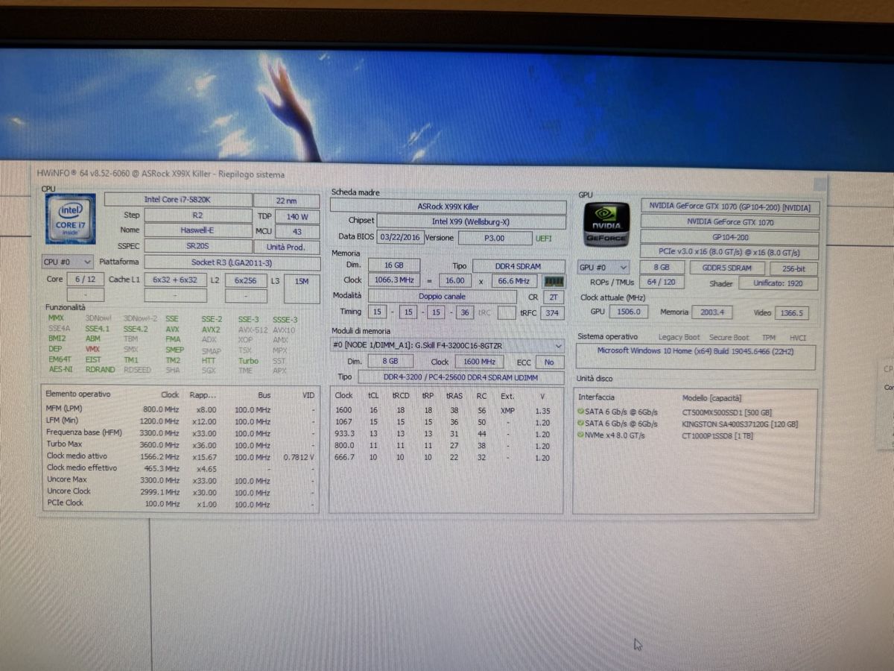
Task: Click the 140 W TDP value
Action: point(297,216)
